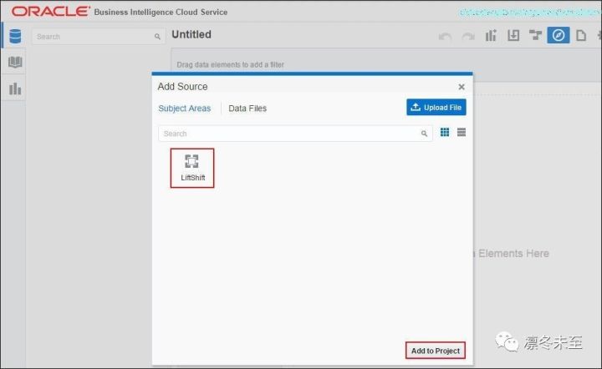Click the Add to Project button
The image size is (602, 369).
click(436, 351)
